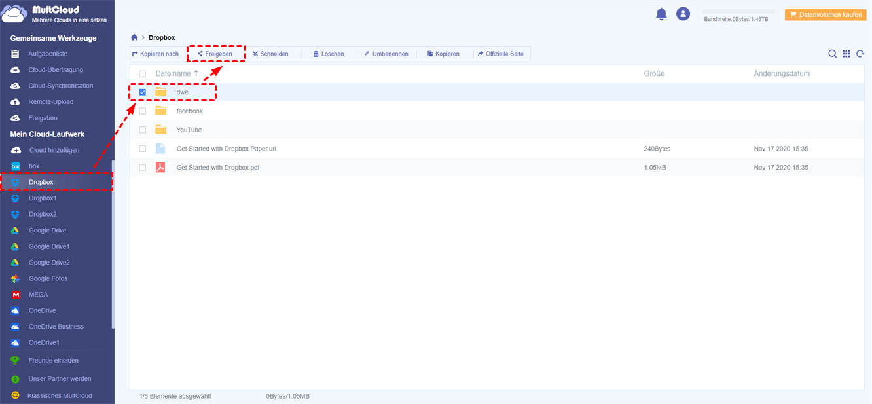The width and height of the screenshot is (872, 404).
Task: Check the facebook folder checkbox
Action: 143,111
